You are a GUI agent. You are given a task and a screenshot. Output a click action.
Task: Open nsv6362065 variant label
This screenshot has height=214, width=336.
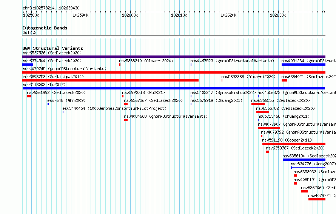pos(318,188)
